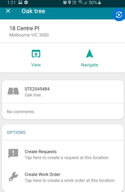Open asset STE2045484 entry
This screenshot has height=192, width=125.
63,92
